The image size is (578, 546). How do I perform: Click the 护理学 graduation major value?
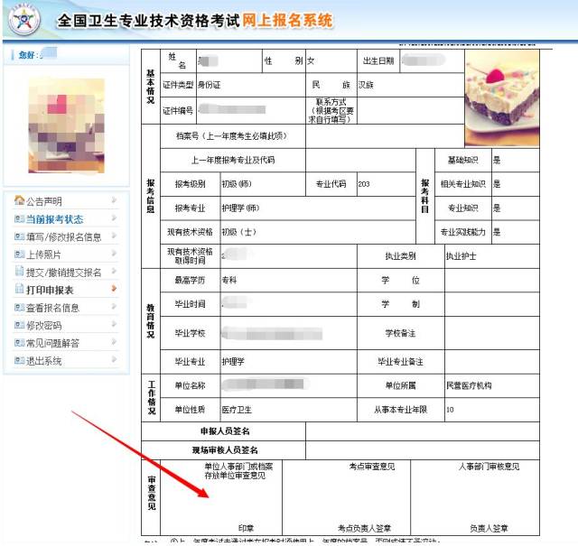[x=233, y=361]
